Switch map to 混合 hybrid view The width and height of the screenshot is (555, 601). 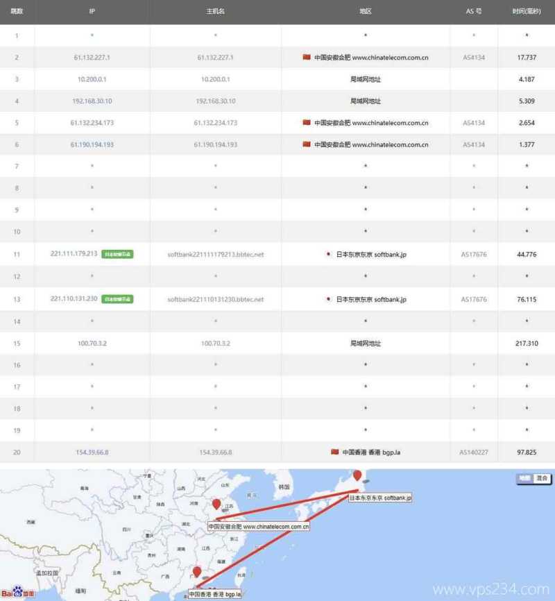[x=542, y=478]
